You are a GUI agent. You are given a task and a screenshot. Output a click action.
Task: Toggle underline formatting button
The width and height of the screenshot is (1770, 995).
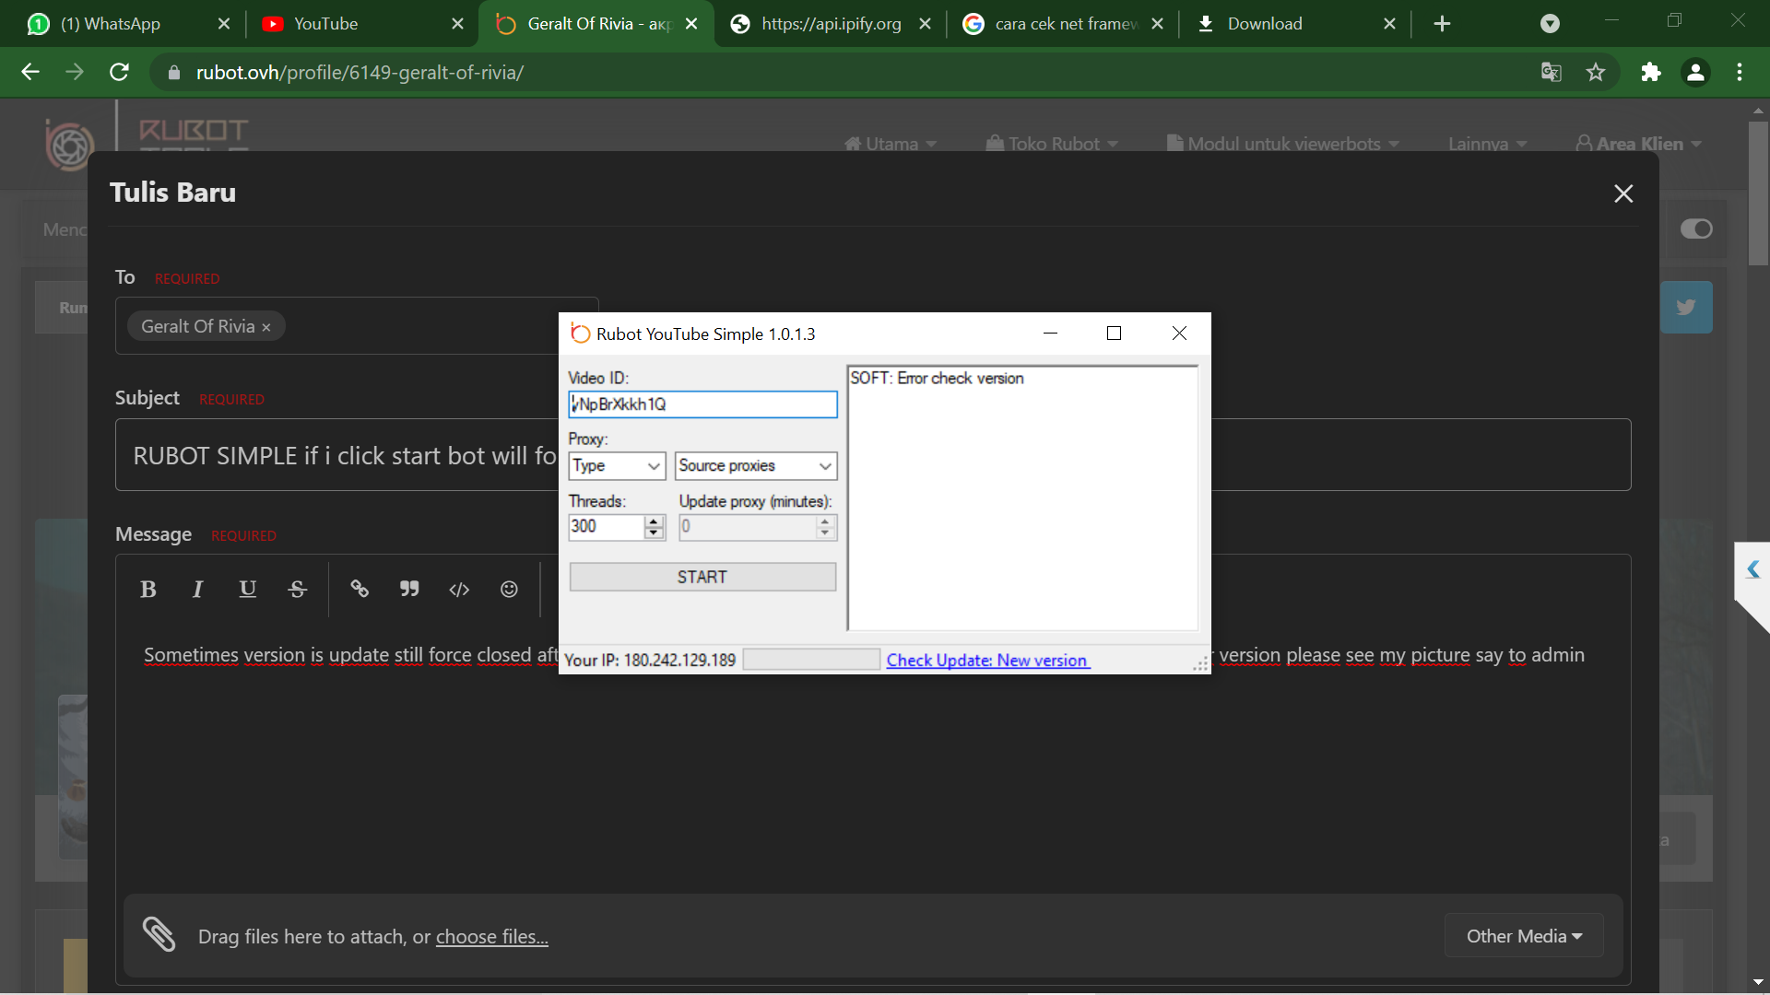[x=247, y=590]
